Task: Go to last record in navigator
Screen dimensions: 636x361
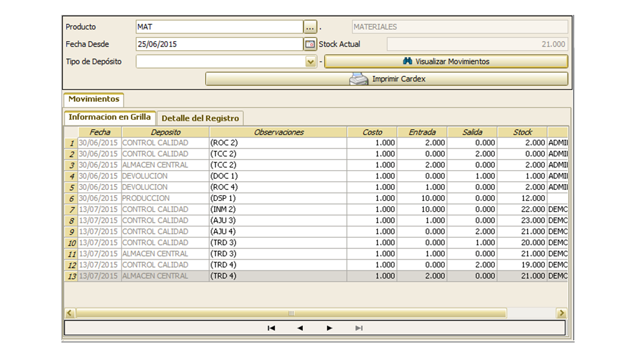Action: (x=359, y=328)
